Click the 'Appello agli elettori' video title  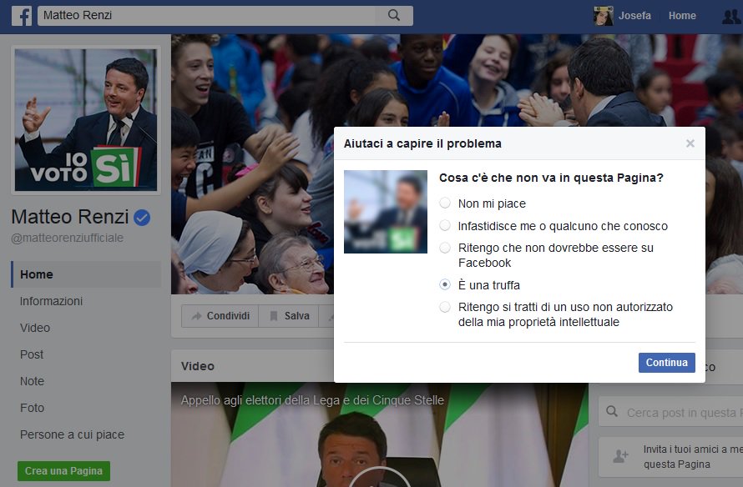click(x=312, y=400)
